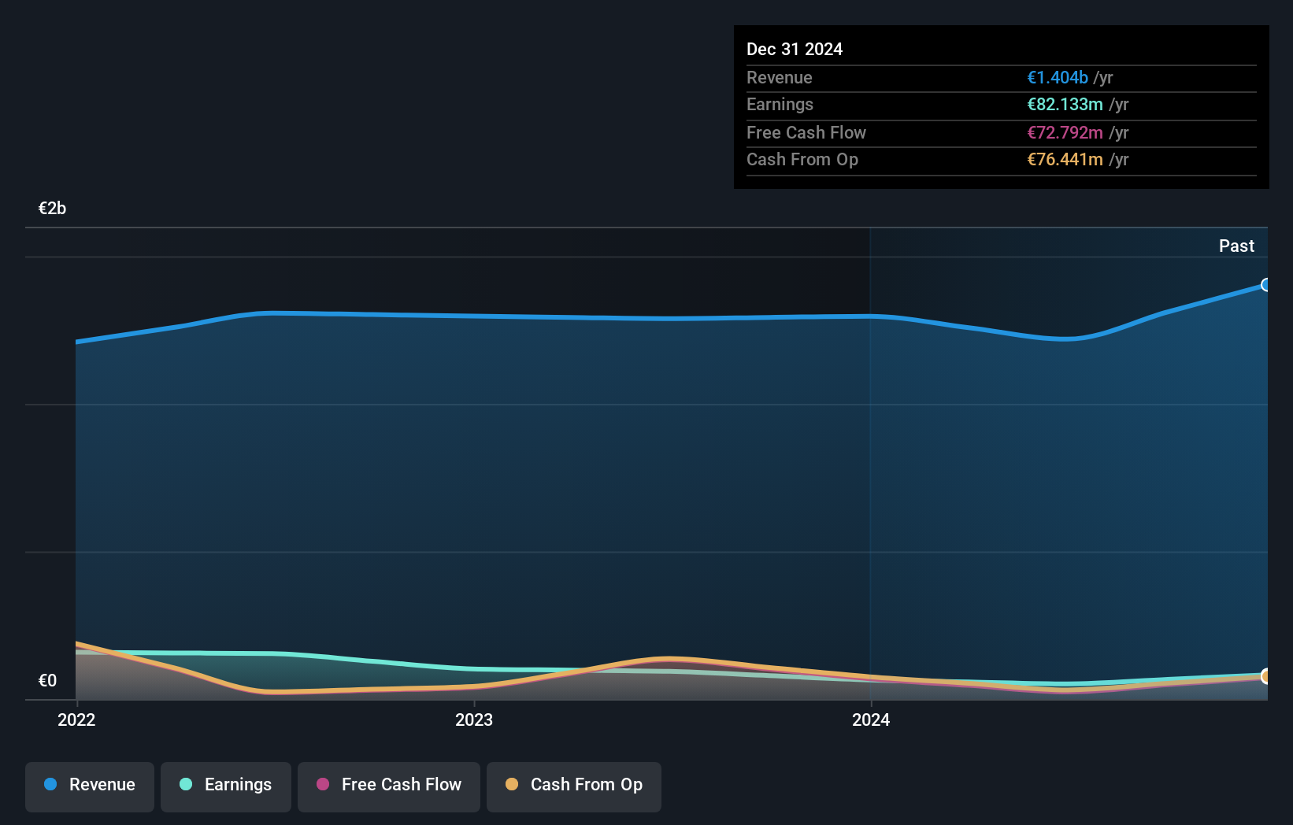Click the 2023 x-axis label

tap(474, 720)
